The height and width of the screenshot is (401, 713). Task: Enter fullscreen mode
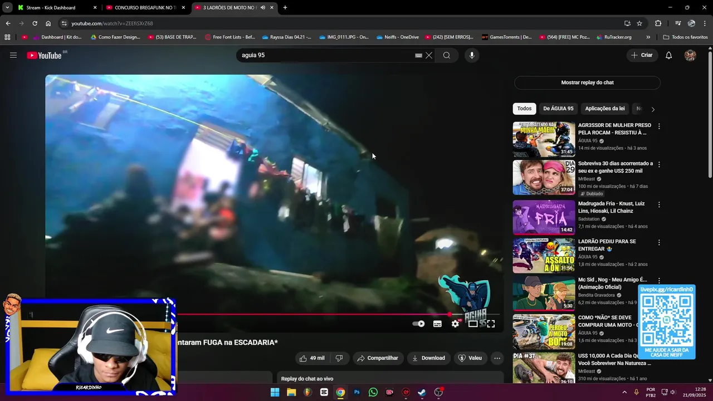tap(491, 324)
